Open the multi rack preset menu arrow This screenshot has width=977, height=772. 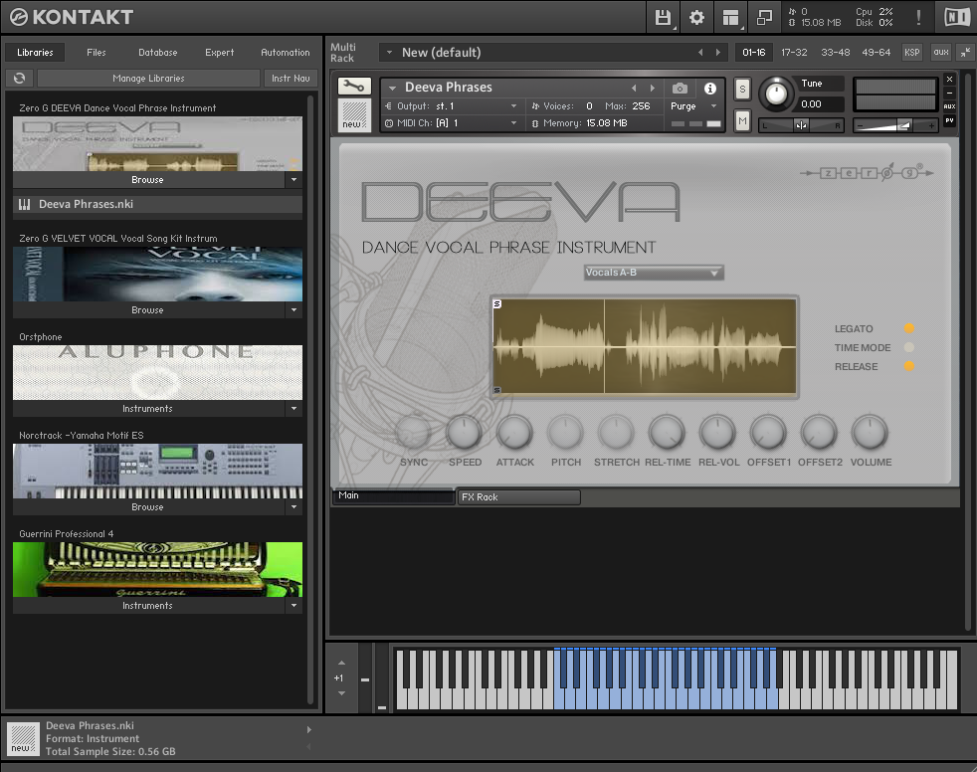coord(389,53)
